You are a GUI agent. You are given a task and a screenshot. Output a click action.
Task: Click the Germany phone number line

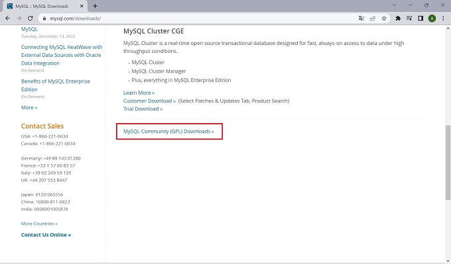(51, 158)
